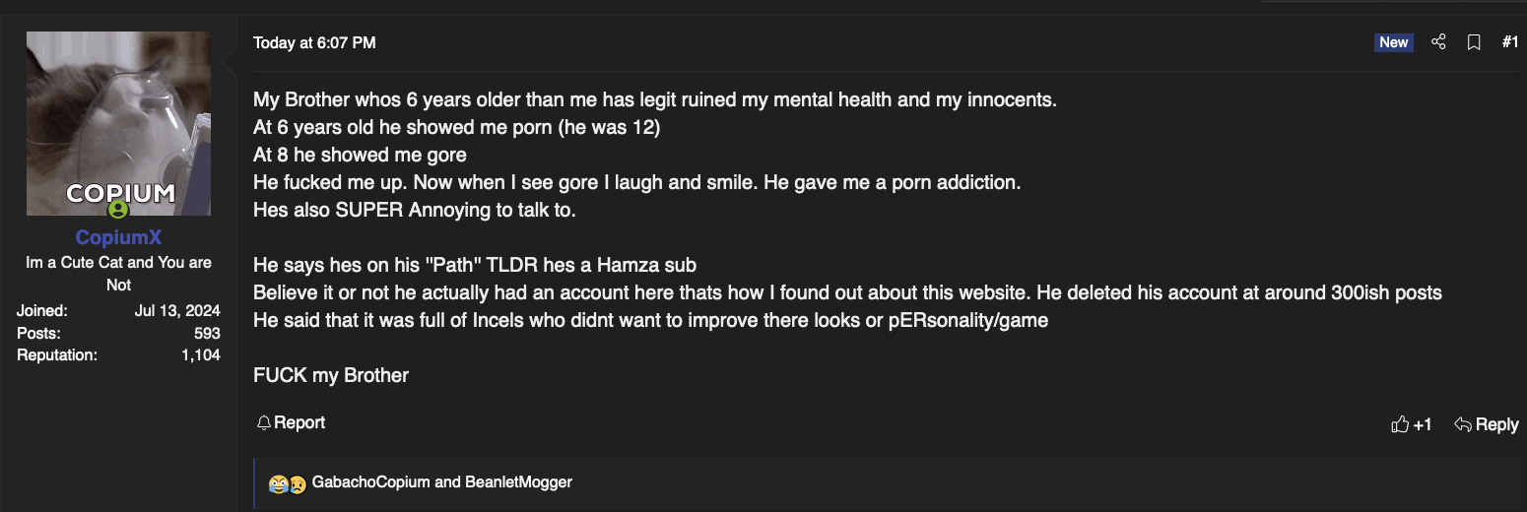
Task: Click the Today at 6:07 PM timestamp
Action: tap(314, 42)
